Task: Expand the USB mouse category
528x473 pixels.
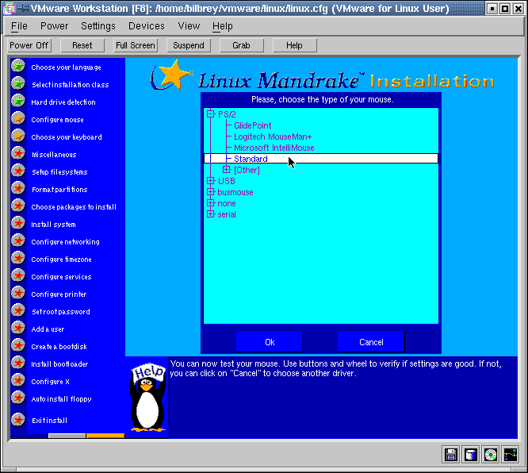Action: (211, 181)
